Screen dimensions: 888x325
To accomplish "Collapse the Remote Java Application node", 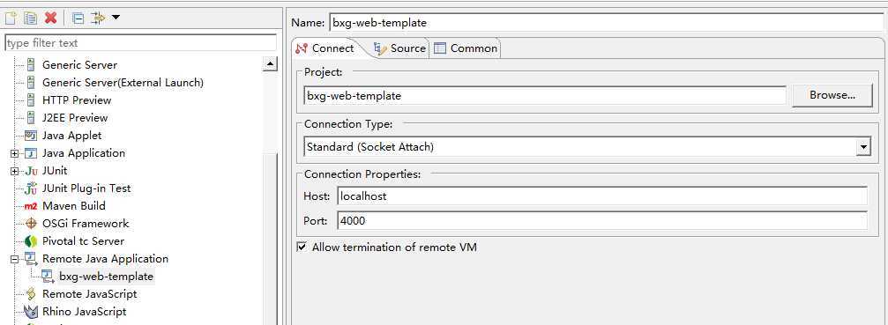I will (15, 259).
